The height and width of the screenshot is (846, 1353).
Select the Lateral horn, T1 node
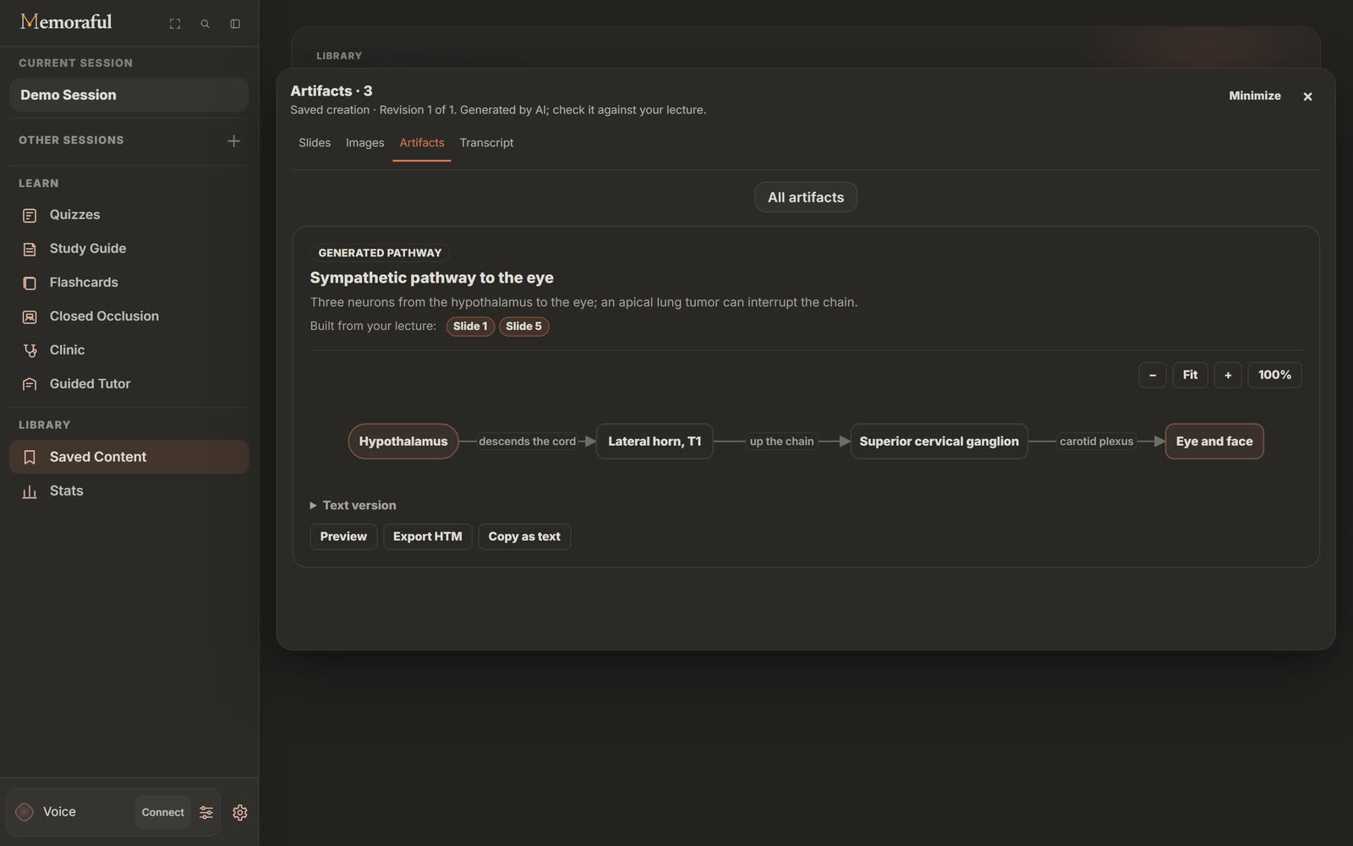pyautogui.click(x=655, y=442)
